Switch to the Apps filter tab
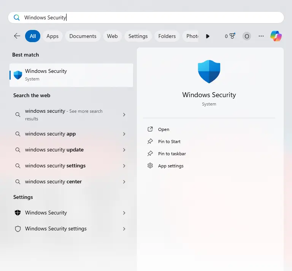 (x=52, y=36)
